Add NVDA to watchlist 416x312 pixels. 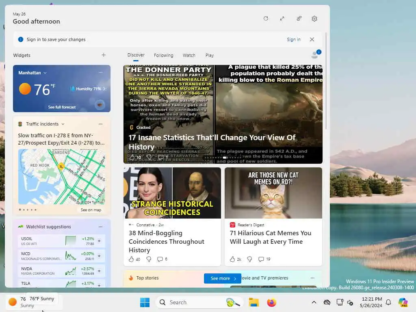(x=99, y=271)
